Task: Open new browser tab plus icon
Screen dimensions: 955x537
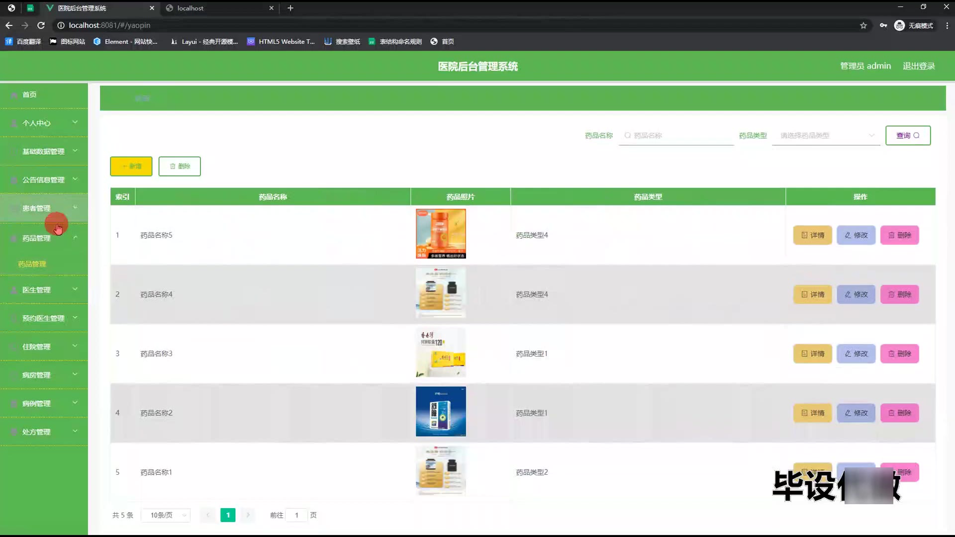Action: pyautogui.click(x=290, y=8)
